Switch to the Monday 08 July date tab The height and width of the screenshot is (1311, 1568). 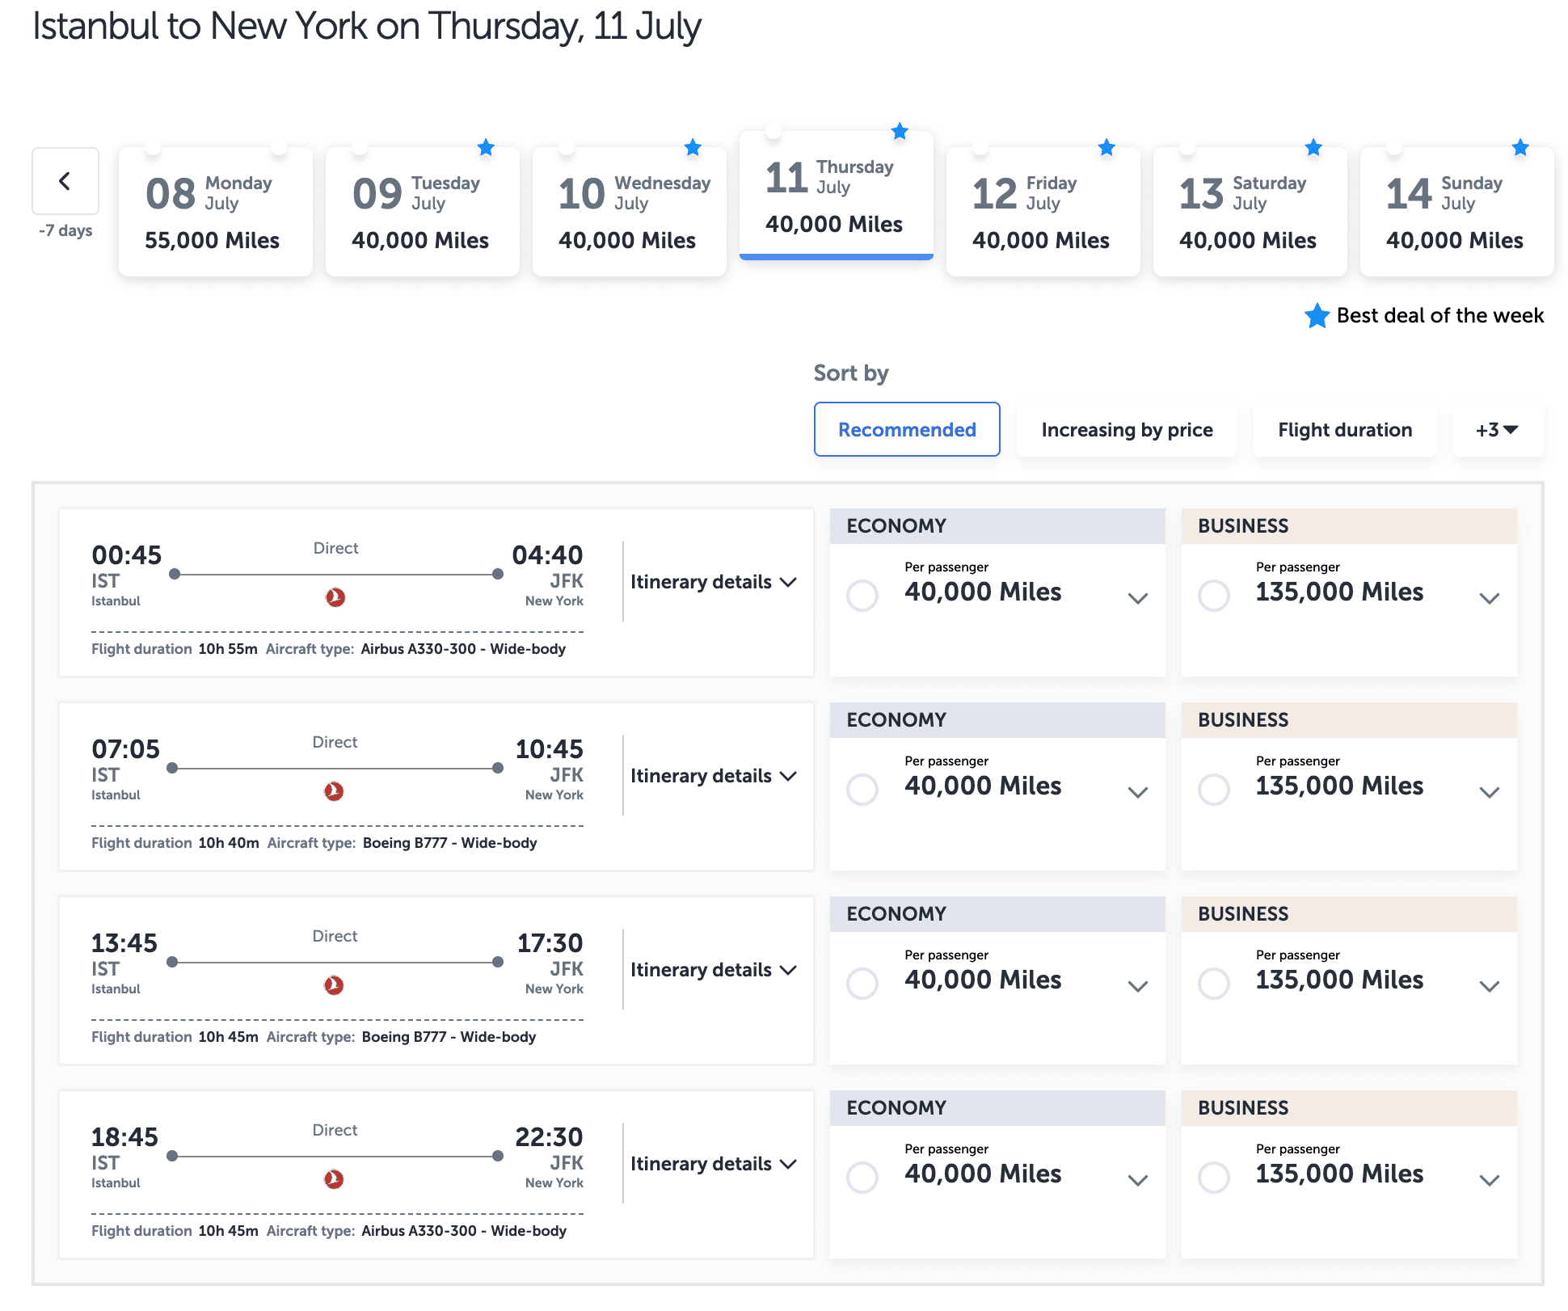pos(215,212)
